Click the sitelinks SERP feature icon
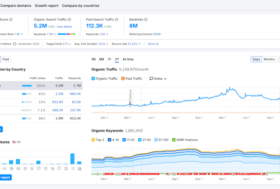280x189 pixels. click(x=5, y=169)
